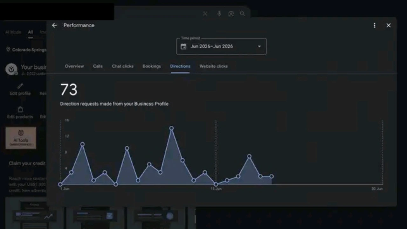Select the Directions tab
407x229 pixels.
point(180,66)
